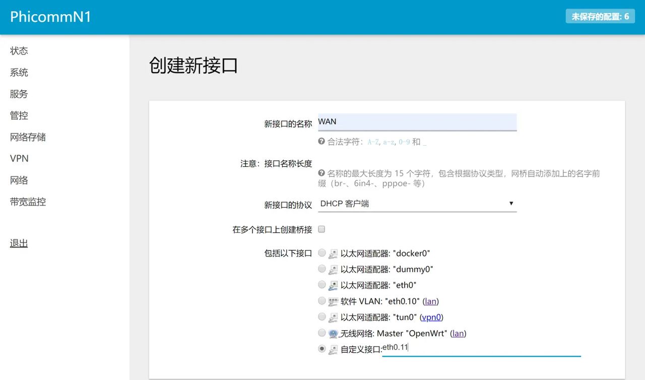Click 退出 to log out
Viewport: 645px width, 380px height.
pos(19,243)
